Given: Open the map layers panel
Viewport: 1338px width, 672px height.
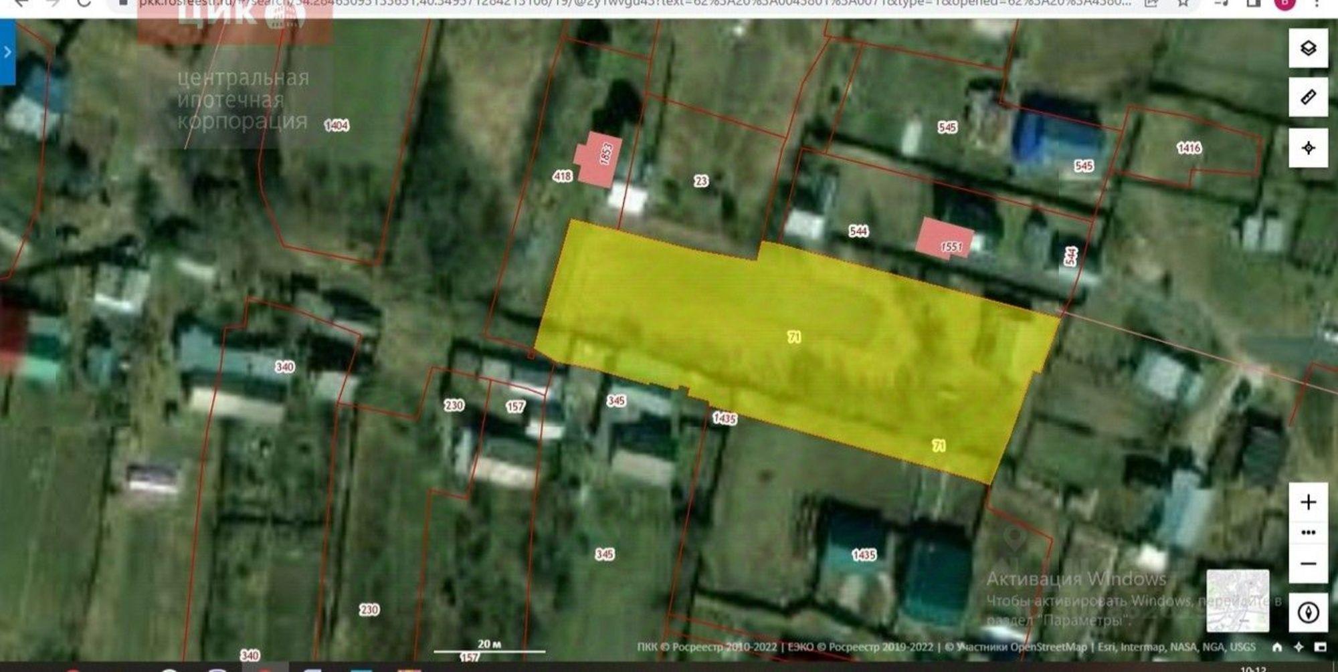Looking at the screenshot, I should click(1308, 48).
